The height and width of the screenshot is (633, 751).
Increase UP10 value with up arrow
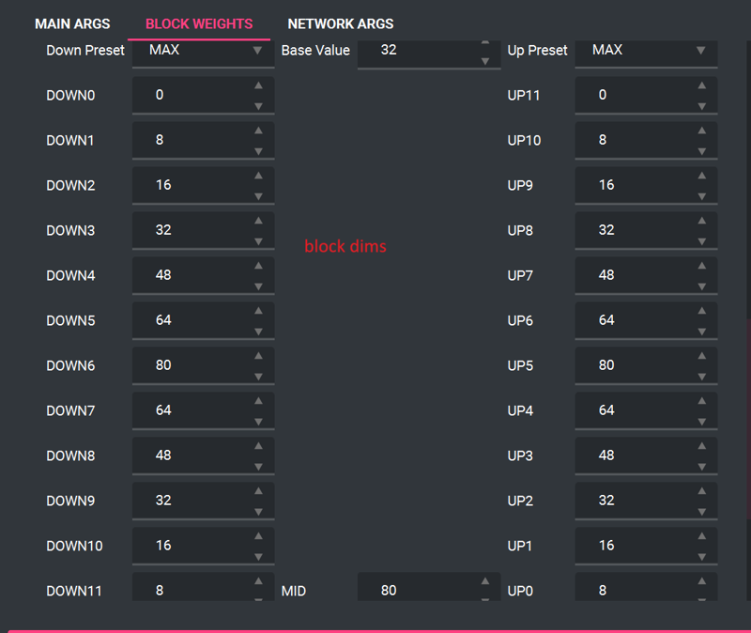pos(701,131)
